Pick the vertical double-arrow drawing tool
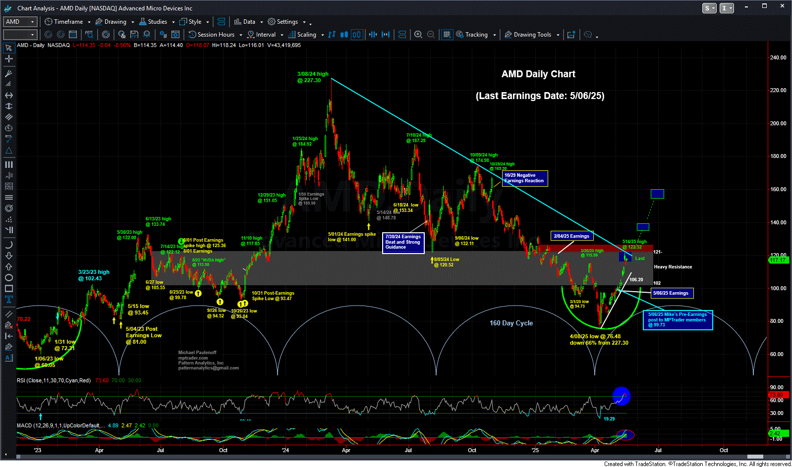 click(x=8, y=106)
